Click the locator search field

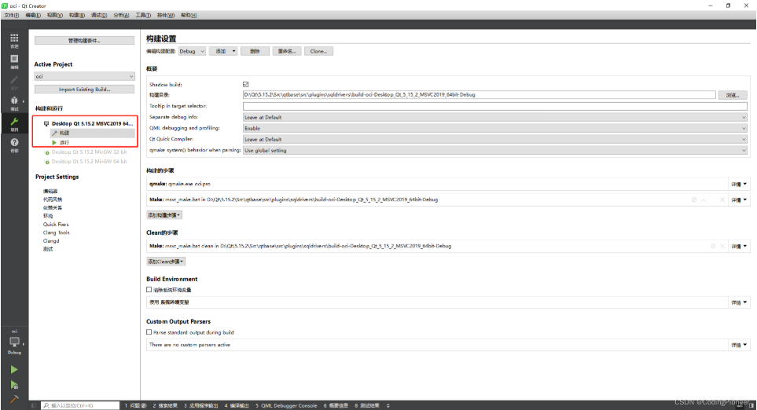point(80,405)
